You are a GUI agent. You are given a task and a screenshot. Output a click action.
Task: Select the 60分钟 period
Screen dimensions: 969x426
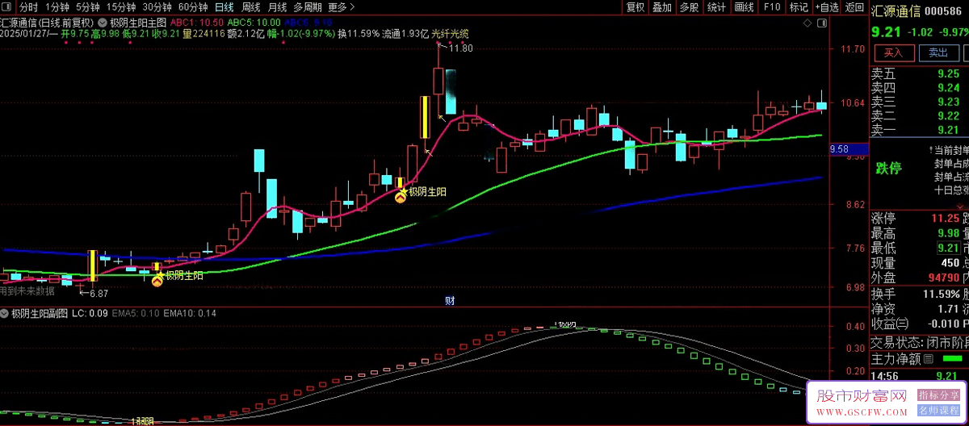[x=192, y=7]
